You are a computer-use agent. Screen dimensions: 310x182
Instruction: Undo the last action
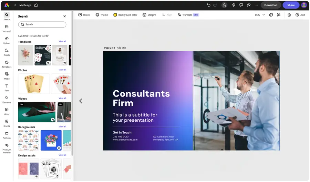click(208, 5)
